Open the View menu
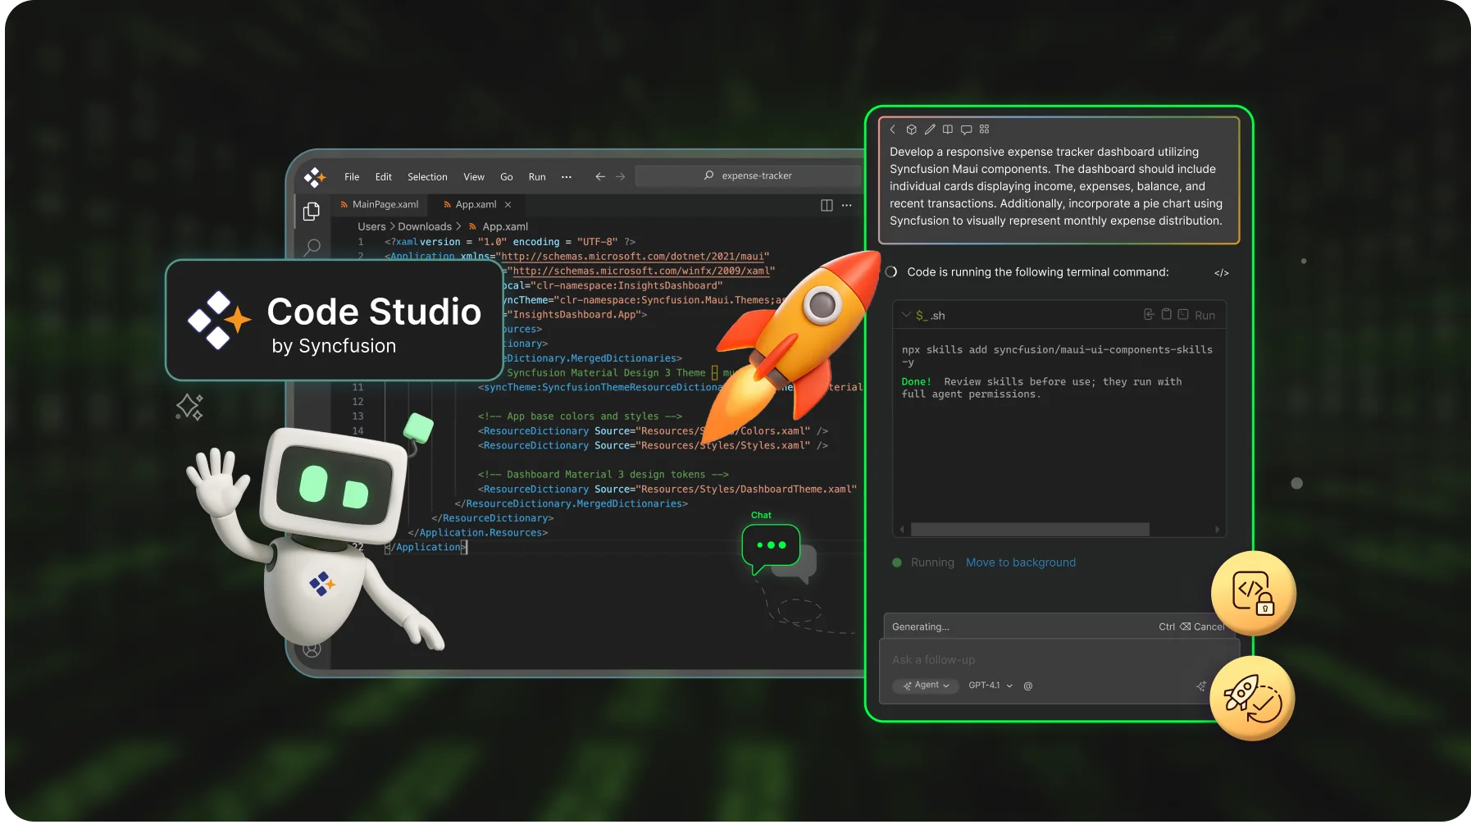This screenshot has height=829, width=1471. click(474, 177)
